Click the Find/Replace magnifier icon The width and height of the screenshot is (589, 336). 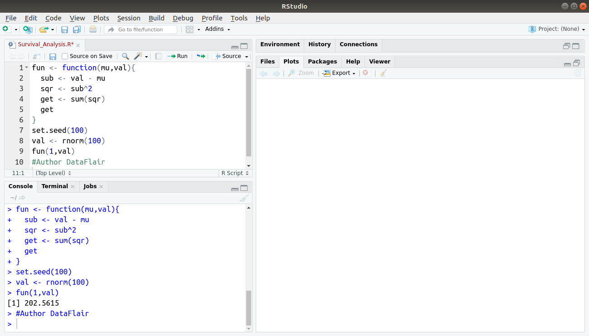point(126,56)
